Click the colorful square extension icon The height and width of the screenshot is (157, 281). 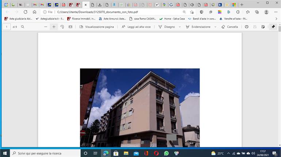click(x=220, y=12)
